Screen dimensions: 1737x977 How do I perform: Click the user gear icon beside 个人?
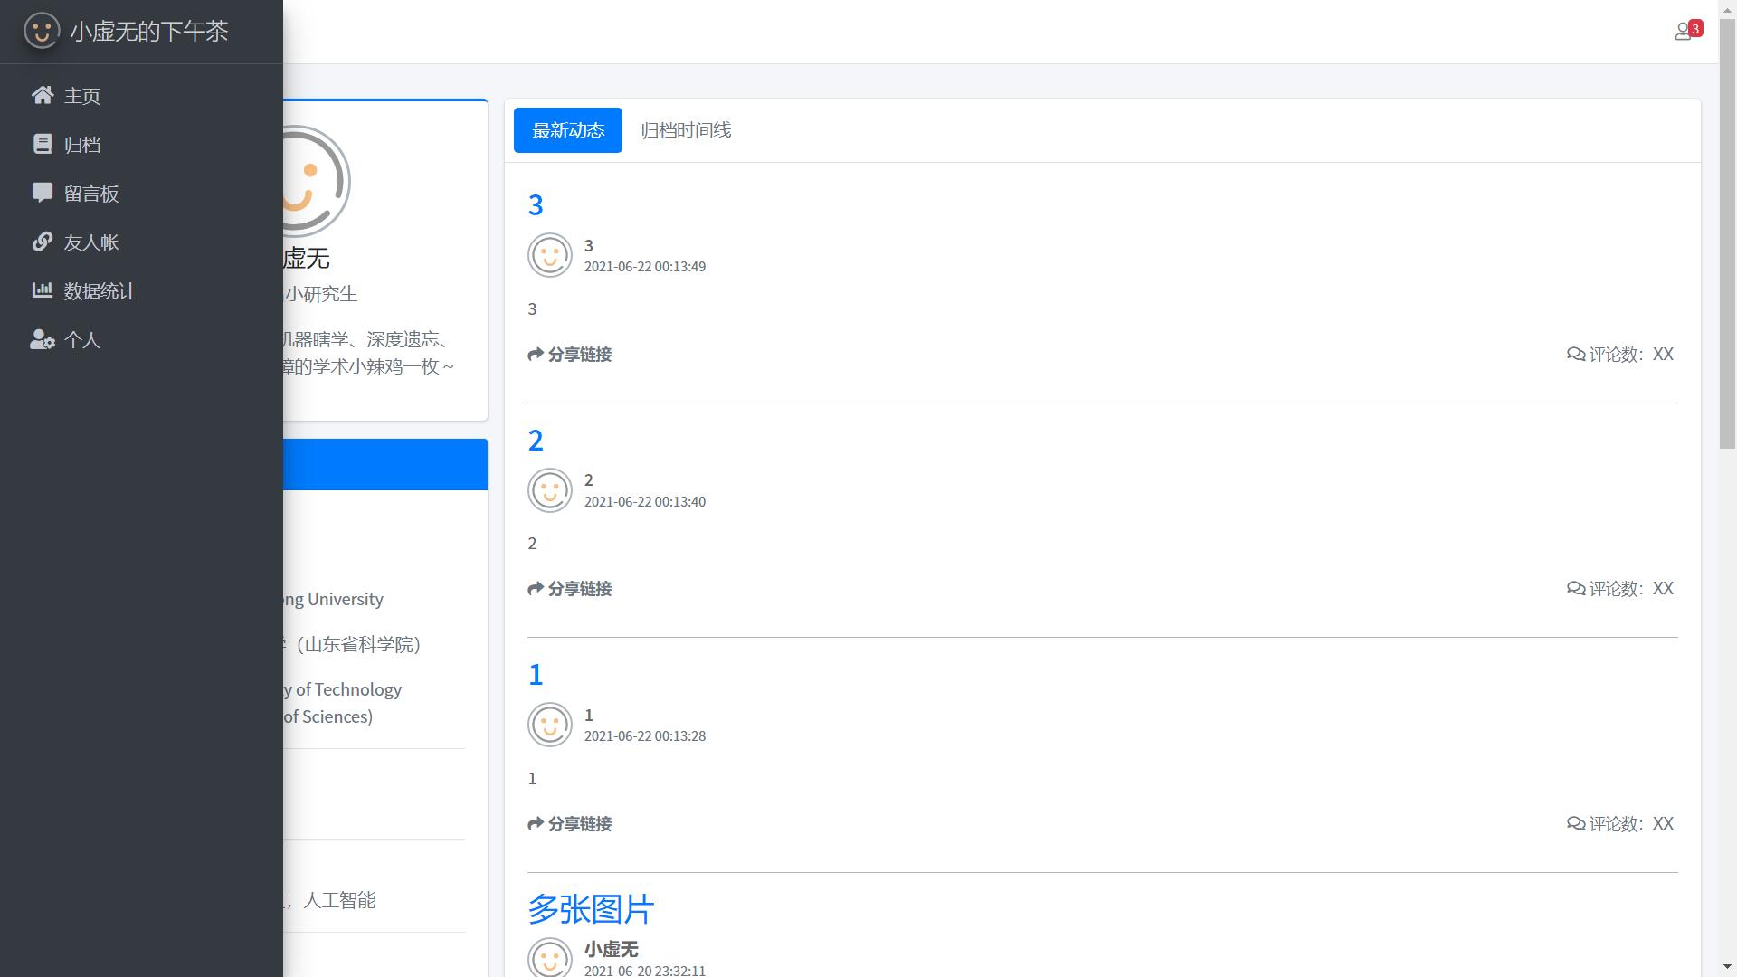coord(42,339)
